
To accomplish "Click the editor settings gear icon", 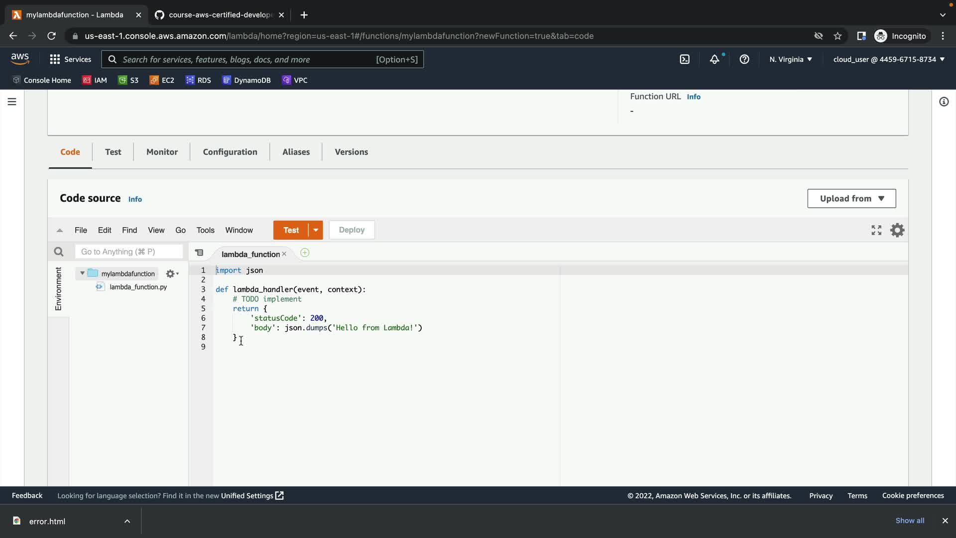I will [x=897, y=230].
